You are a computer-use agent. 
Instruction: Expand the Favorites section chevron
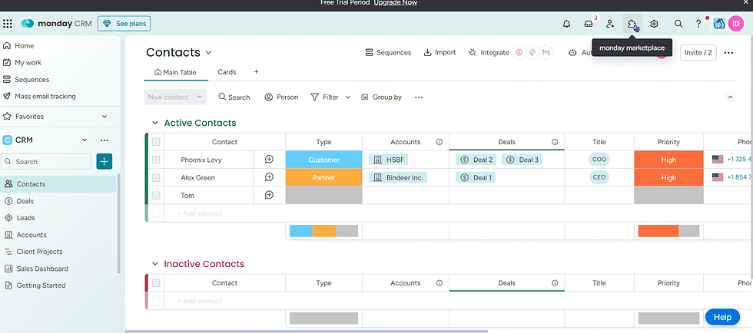click(x=104, y=117)
